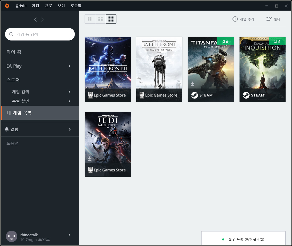Open the 친구 목록 panel

click(243, 238)
